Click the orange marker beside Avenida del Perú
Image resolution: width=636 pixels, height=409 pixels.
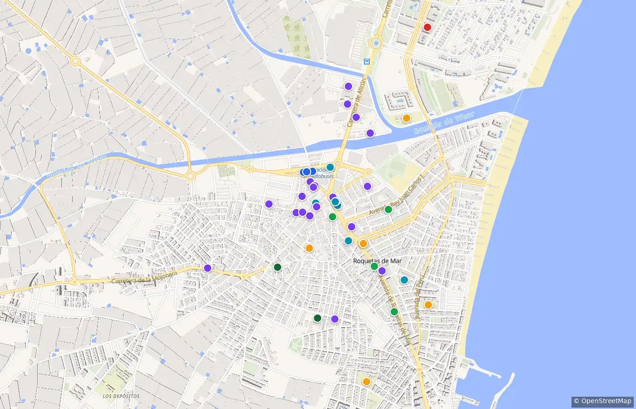(428, 305)
